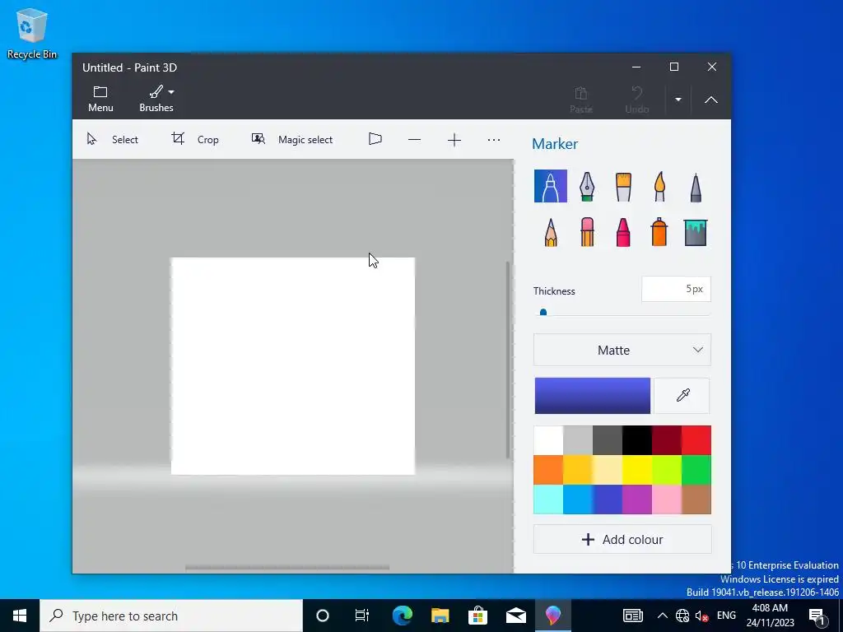The image size is (843, 632).
Task: Click the Paste button
Action: [x=580, y=100]
